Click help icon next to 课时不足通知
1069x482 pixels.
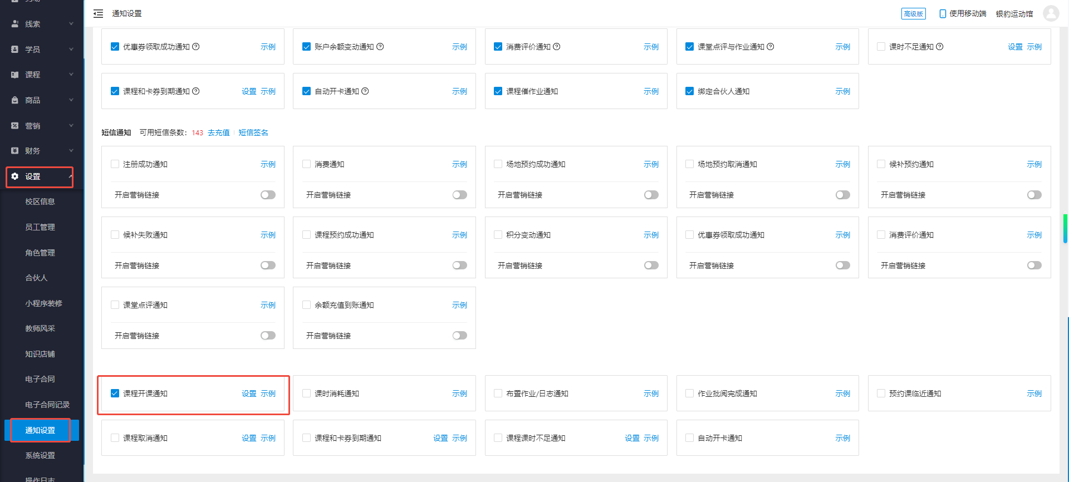pos(940,47)
